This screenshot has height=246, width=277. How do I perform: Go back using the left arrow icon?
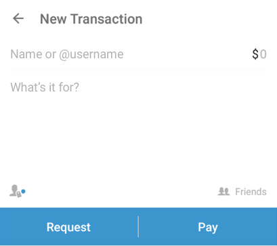pos(18,18)
